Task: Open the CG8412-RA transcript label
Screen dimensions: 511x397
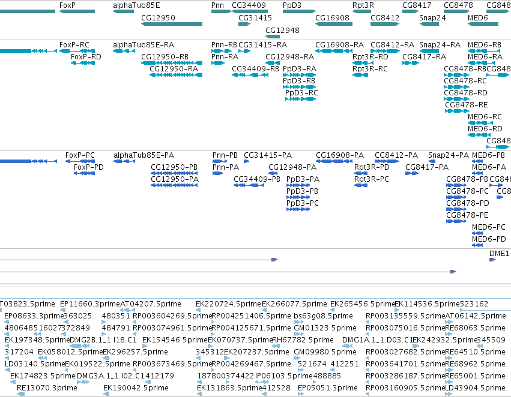Action: pyautogui.click(x=392, y=44)
